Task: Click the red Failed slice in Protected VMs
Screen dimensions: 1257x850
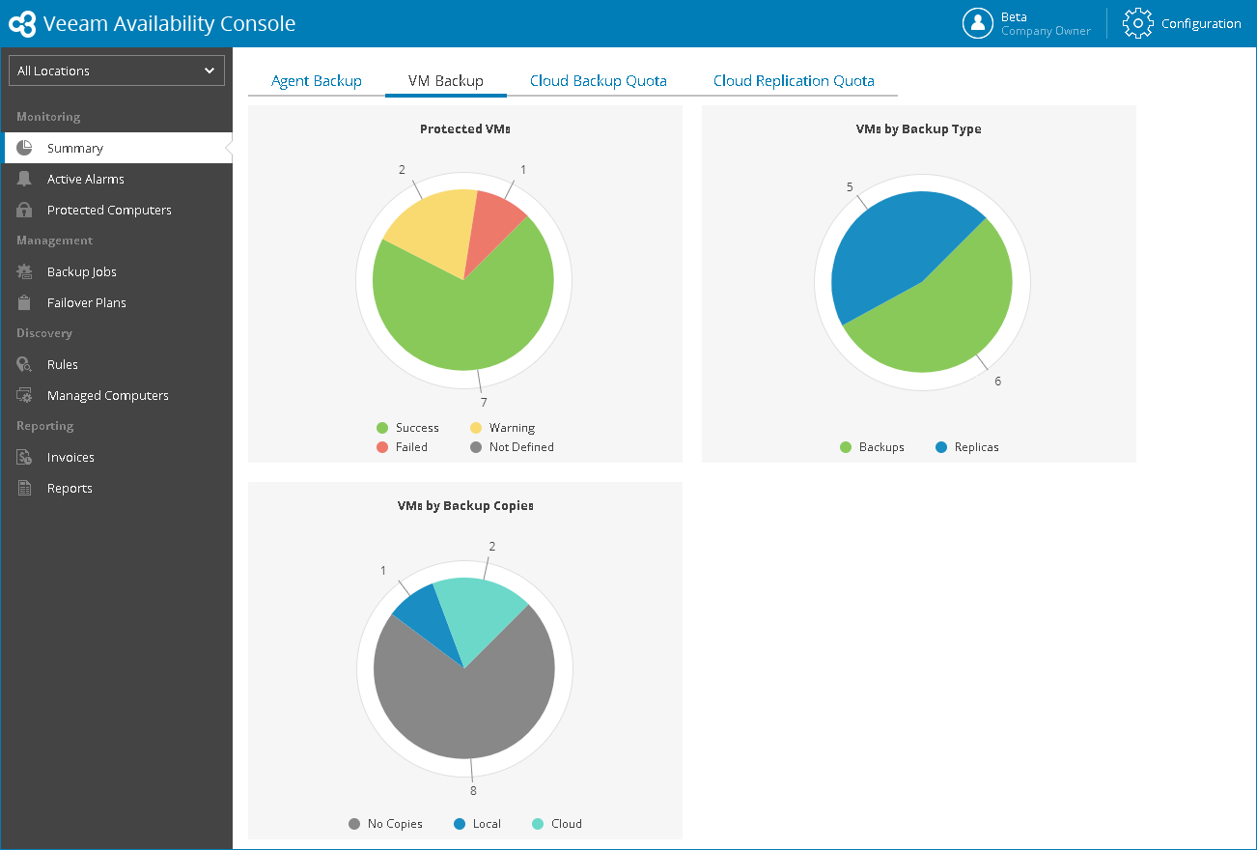Action: coord(489,224)
